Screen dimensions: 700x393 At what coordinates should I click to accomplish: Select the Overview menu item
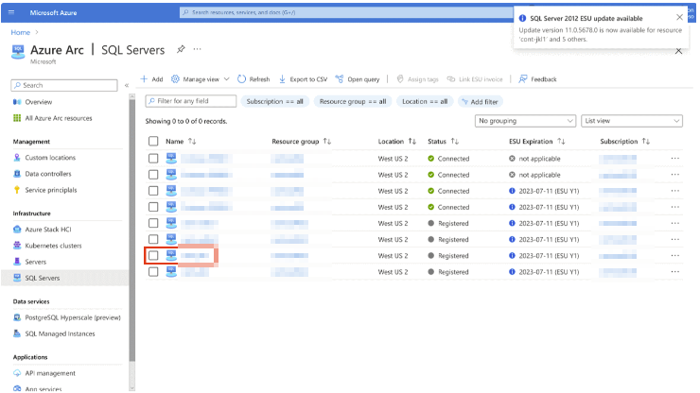pos(39,102)
